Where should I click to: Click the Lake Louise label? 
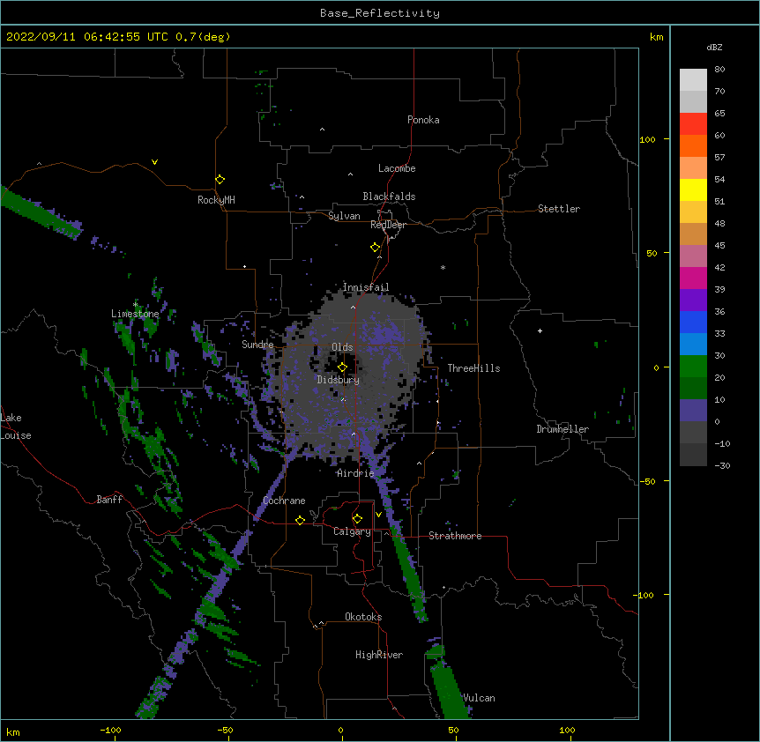pos(16,427)
